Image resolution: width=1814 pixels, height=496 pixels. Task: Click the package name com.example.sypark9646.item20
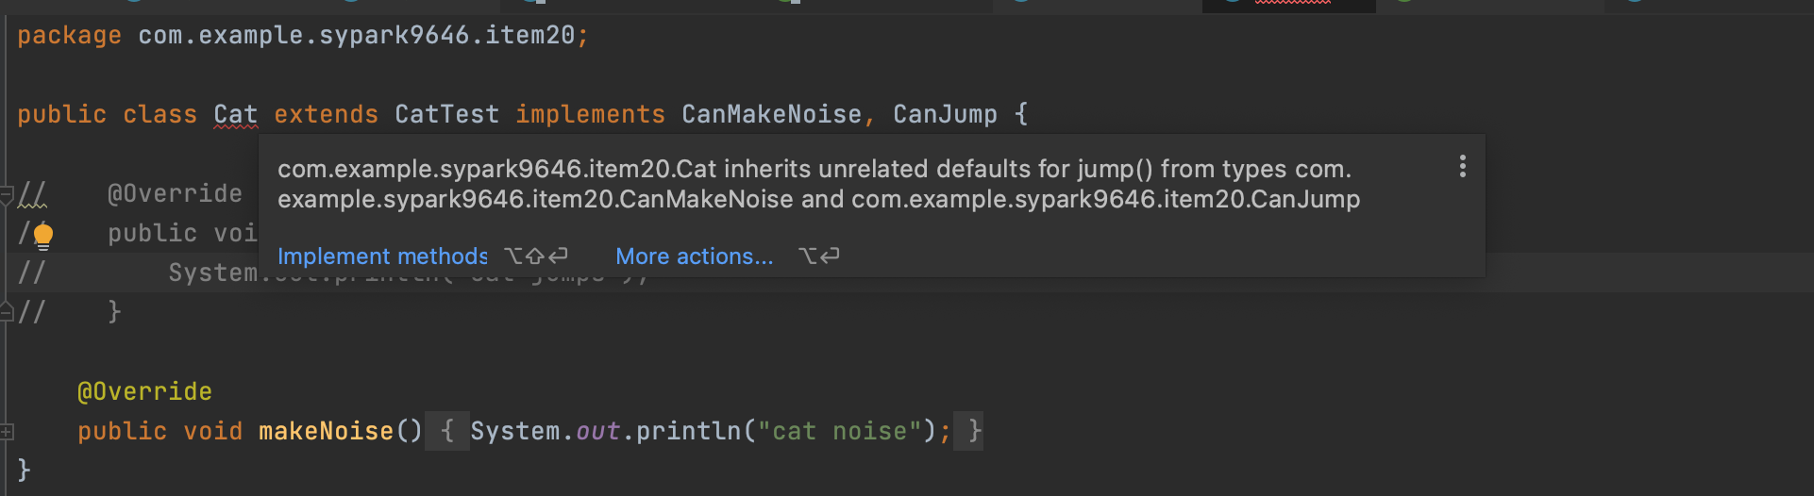pos(356,36)
